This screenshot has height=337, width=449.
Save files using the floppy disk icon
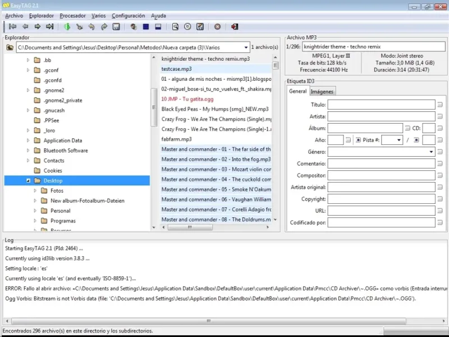pos(116,26)
